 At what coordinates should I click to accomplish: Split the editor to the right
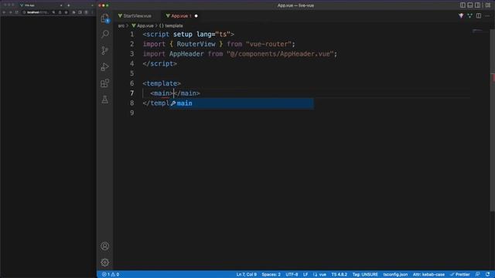pos(479,15)
